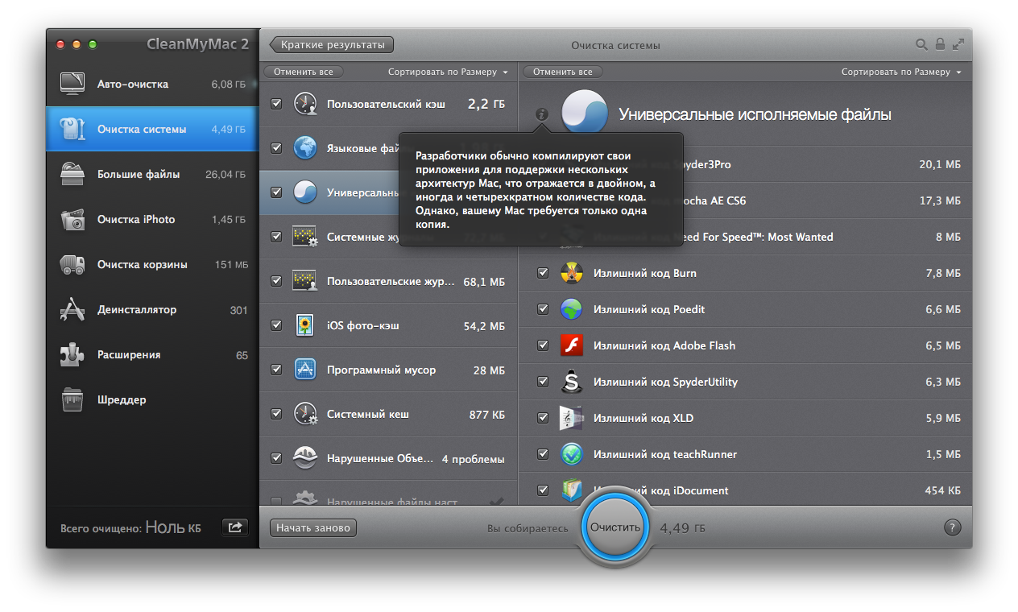1018x612 pixels.
Task: Click the round Очистить button
Action: tap(615, 527)
